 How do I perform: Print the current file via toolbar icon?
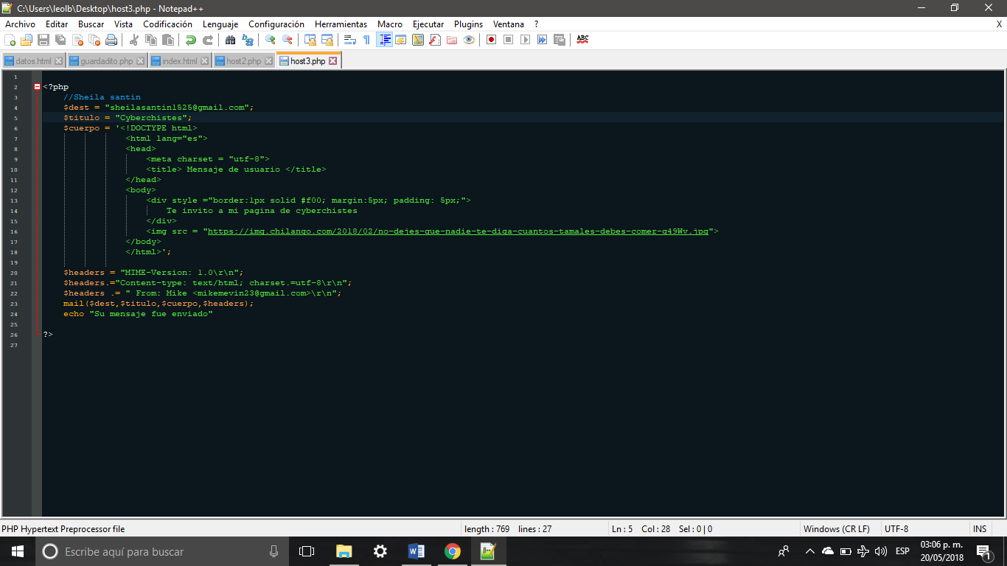(110, 40)
